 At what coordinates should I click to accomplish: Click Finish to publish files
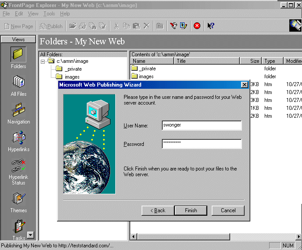(191, 210)
